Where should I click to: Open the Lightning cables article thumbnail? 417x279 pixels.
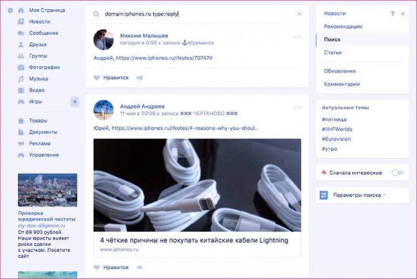point(197,185)
